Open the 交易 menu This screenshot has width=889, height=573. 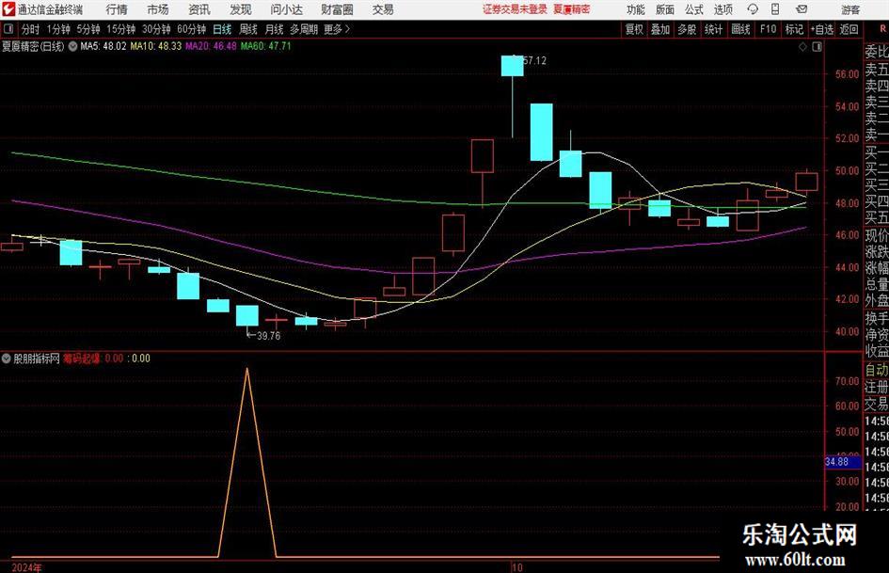383,9
